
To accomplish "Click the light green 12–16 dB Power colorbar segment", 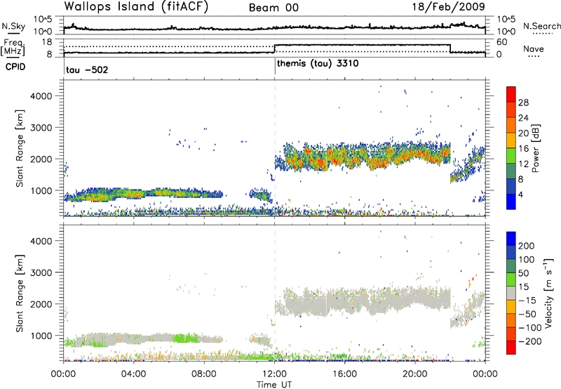I will (x=511, y=155).
